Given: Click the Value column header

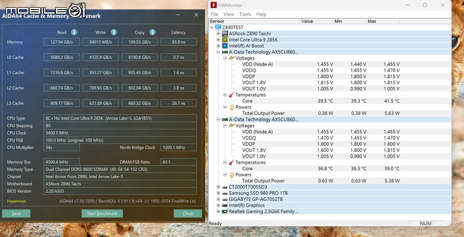Looking at the screenshot, I should [x=316, y=21].
